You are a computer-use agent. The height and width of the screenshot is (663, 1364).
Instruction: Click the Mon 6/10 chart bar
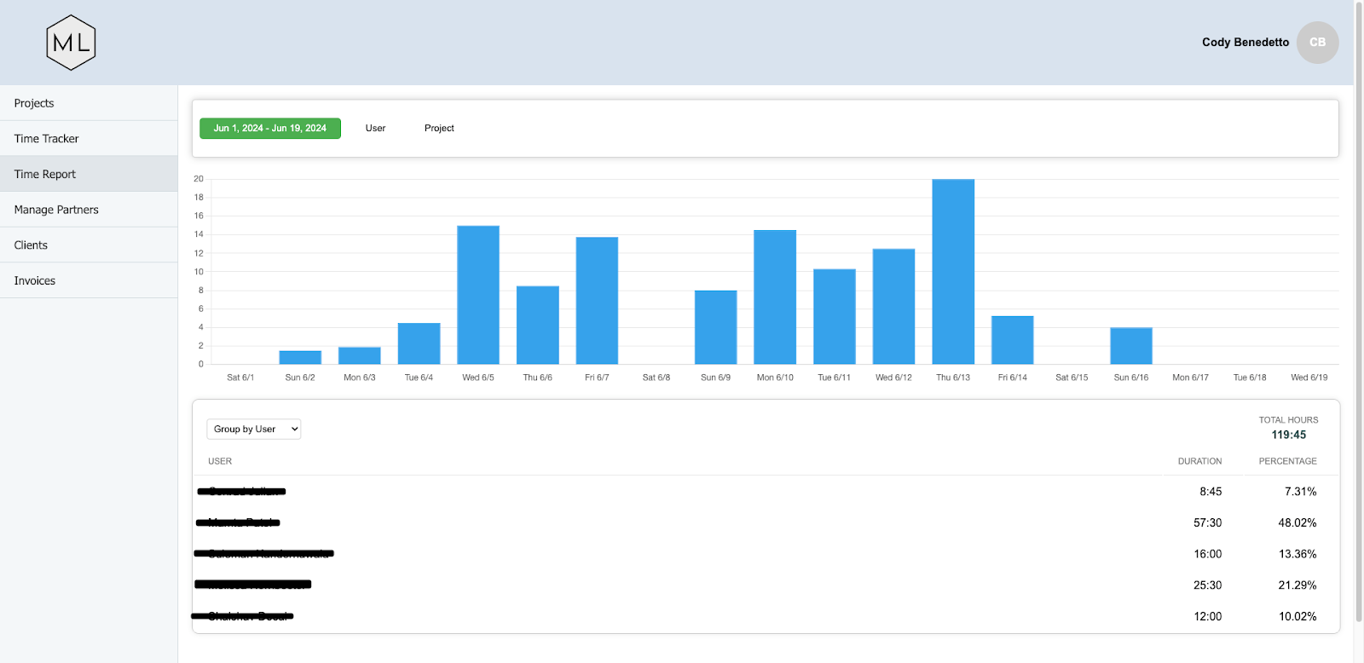775,297
